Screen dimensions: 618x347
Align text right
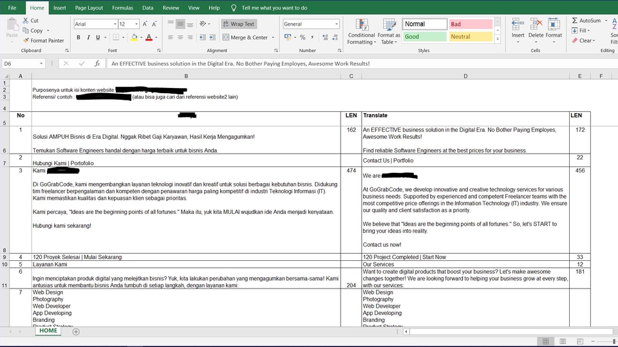coord(190,37)
